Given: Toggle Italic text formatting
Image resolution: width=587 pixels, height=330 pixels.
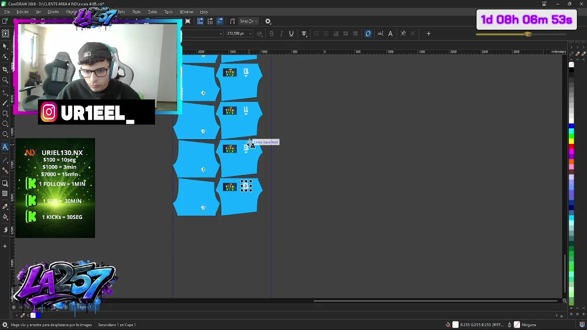Looking at the screenshot, I should pos(281,33).
